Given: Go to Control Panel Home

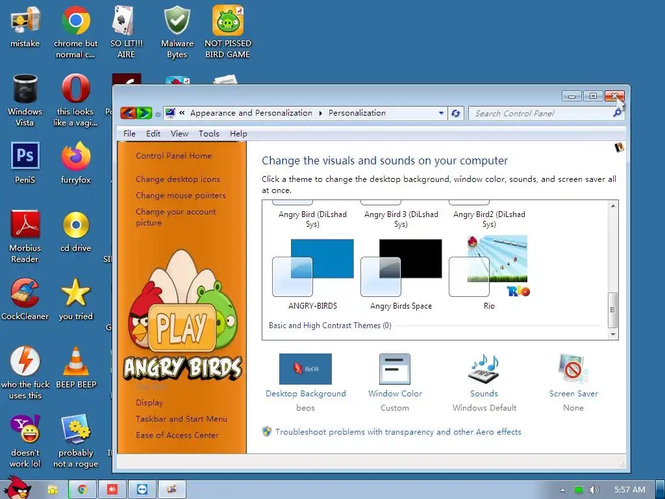Looking at the screenshot, I should (173, 156).
